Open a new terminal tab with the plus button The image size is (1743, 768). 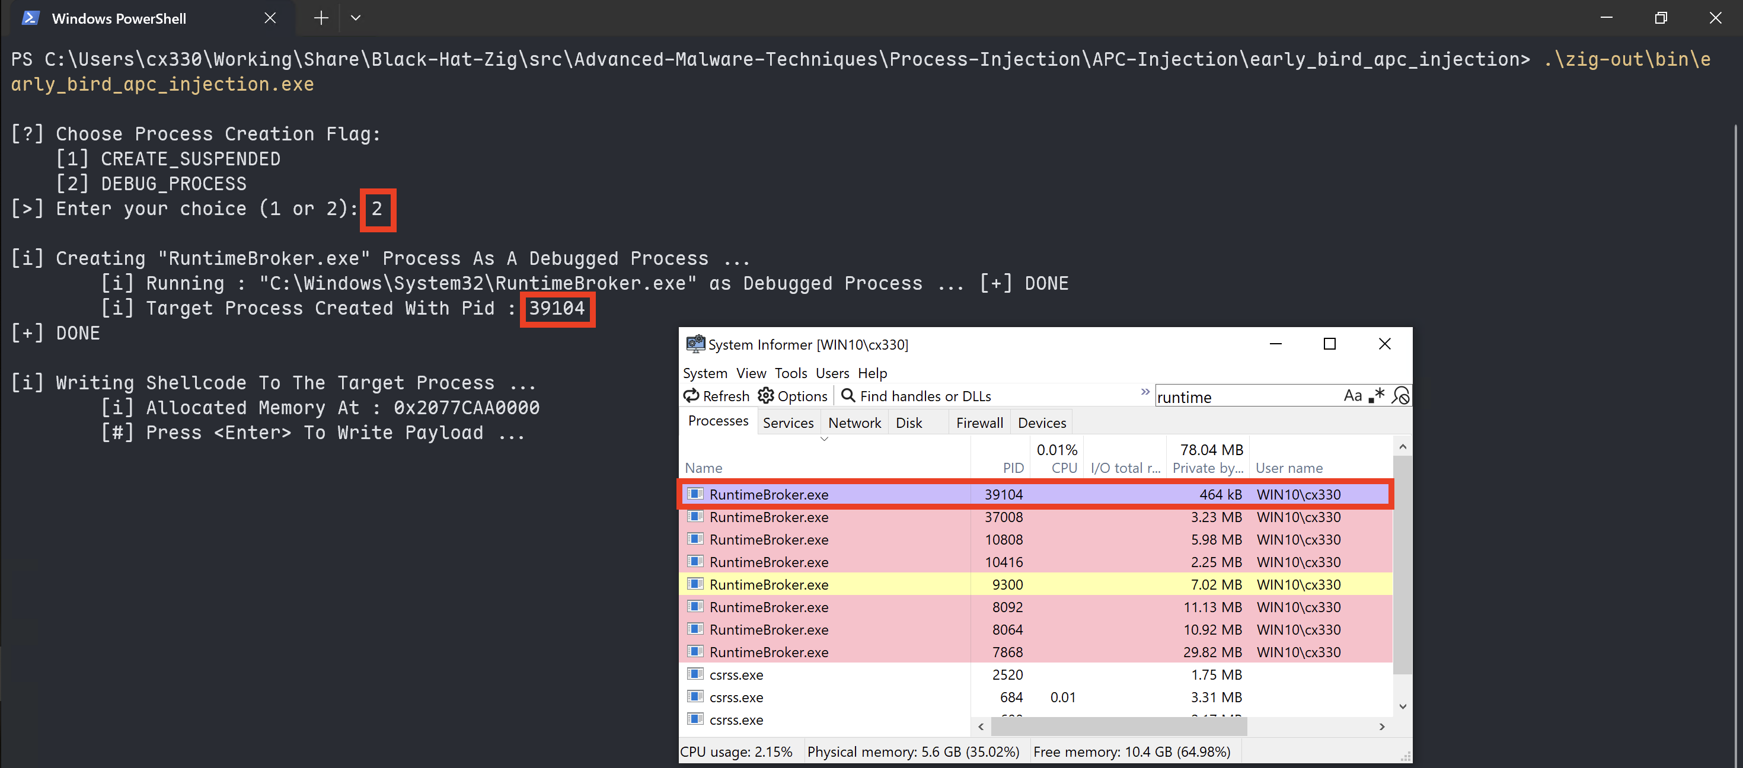(321, 18)
